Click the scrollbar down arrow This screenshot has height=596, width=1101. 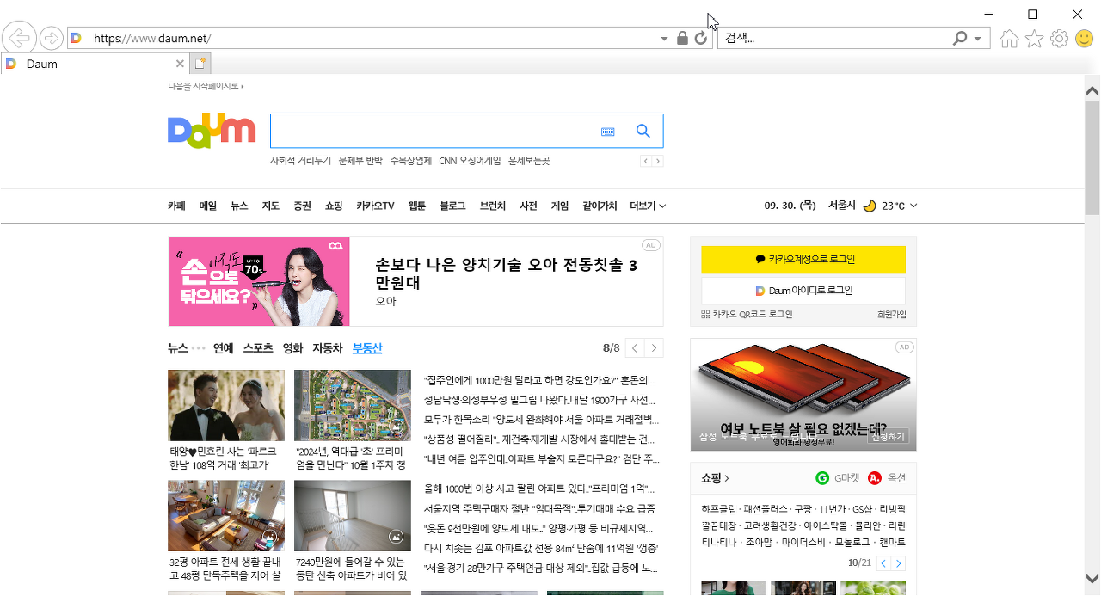1092,579
